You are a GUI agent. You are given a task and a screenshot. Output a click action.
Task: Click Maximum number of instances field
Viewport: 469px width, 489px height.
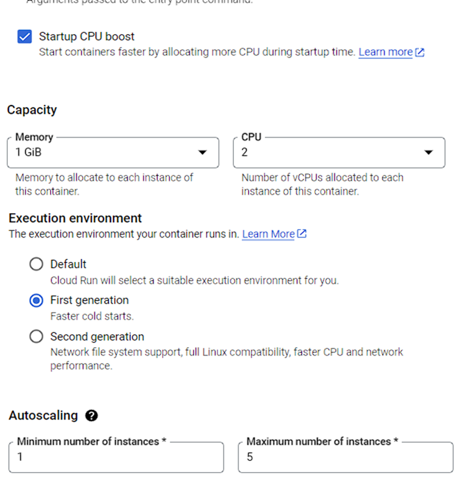click(x=345, y=457)
